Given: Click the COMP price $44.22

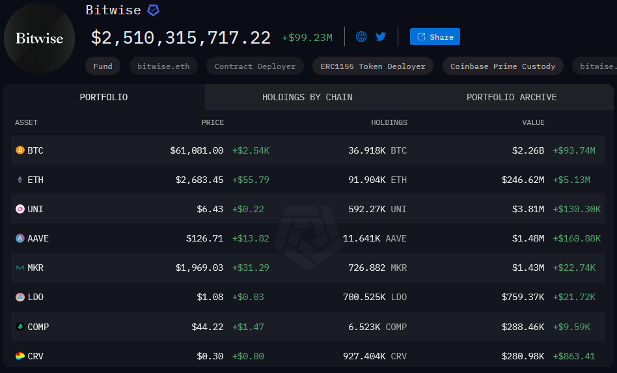Looking at the screenshot, I should coord(208,327).
